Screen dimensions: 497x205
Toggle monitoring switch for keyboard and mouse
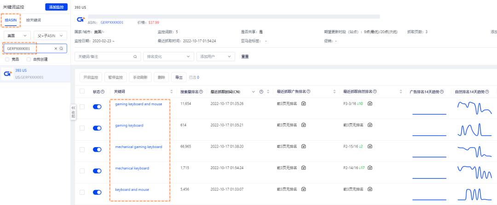[x=97, y=192]
